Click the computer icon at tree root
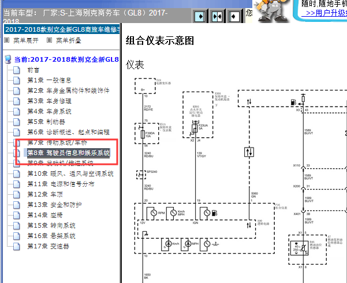Screen dimensions: 347x283 click(x=8, y=59)
